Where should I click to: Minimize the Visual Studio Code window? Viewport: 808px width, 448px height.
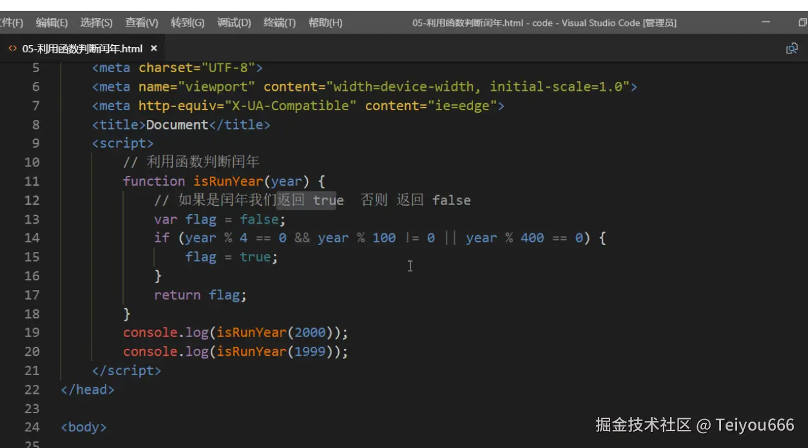point(766,23)
